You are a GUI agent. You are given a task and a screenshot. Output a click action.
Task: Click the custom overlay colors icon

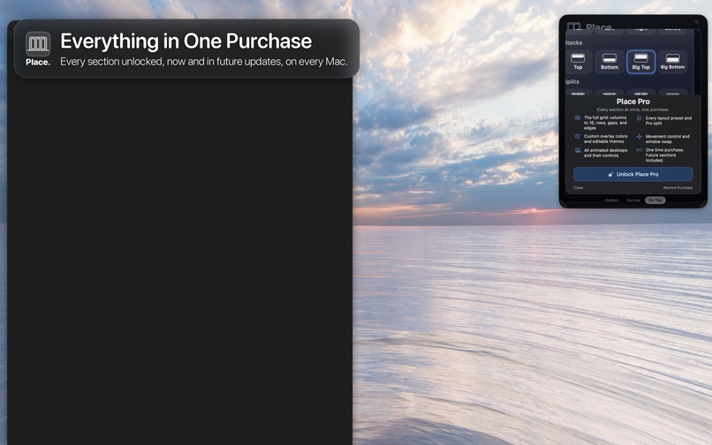click(577, 136)
